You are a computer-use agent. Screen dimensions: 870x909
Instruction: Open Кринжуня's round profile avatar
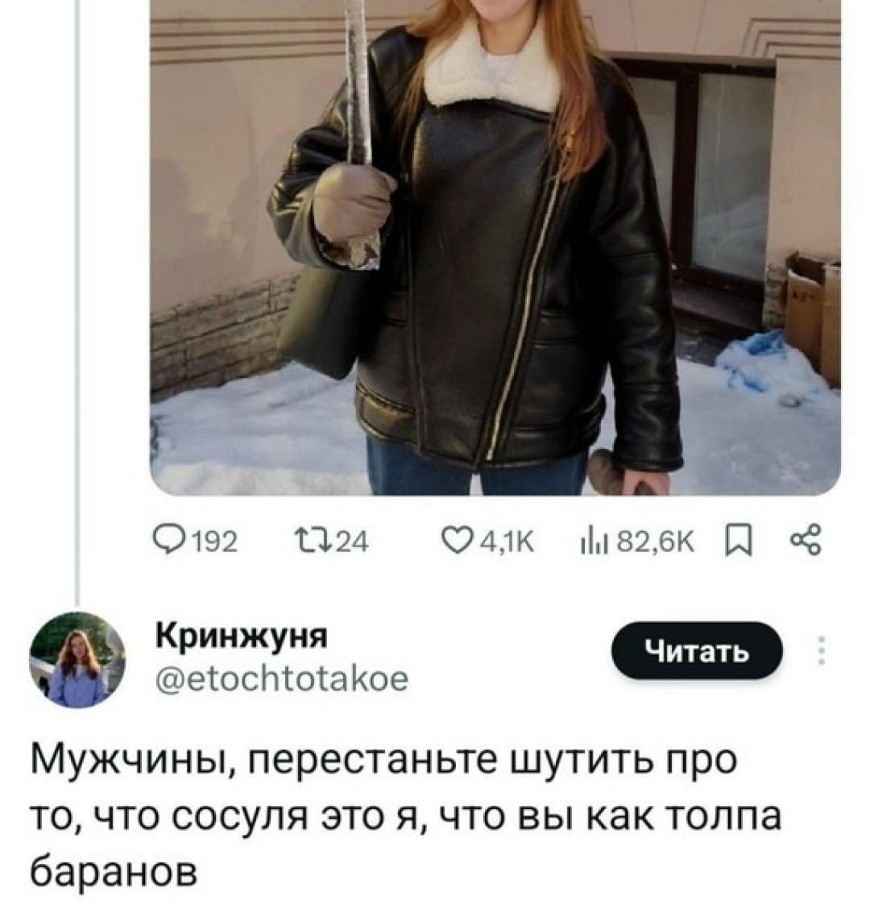coord(77,659)
